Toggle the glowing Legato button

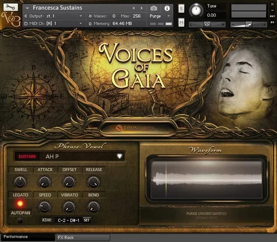(20, 203)
